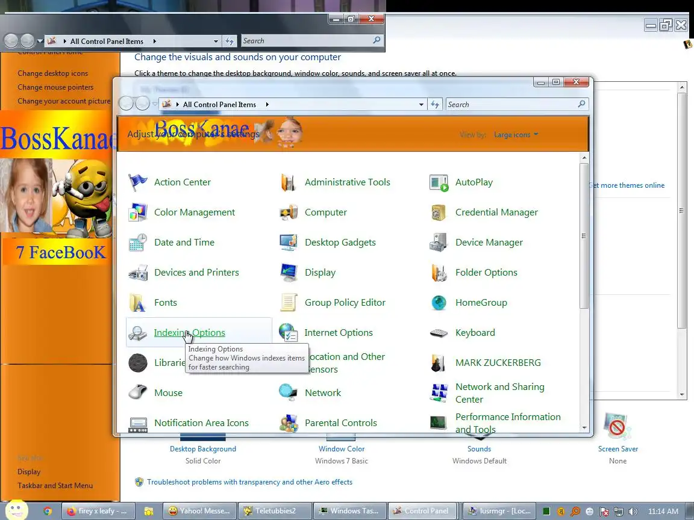Image resolution: width=694 pixels, height=520 pixels.
Task: Open the Date and Time icon
Action: coord(137,243)
